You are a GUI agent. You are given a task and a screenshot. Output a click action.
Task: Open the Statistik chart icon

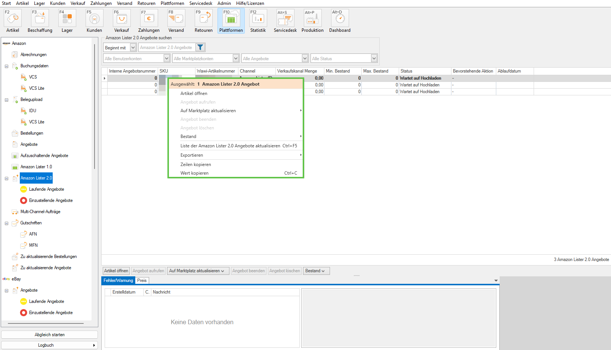point(258,18)
